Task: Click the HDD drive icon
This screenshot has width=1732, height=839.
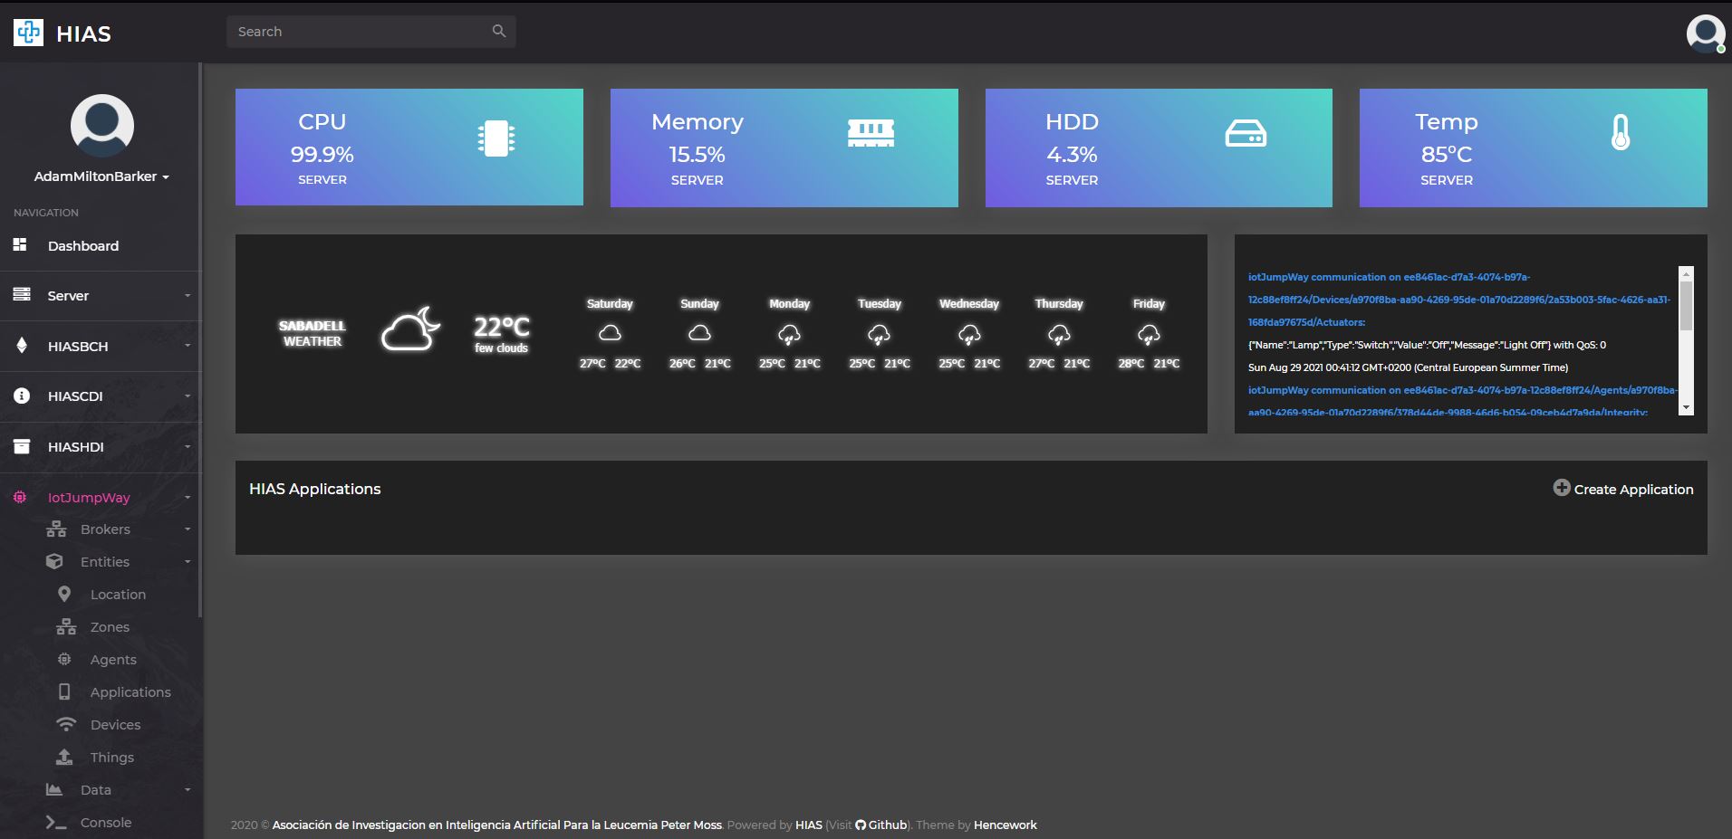Action: coord(1246,134)
